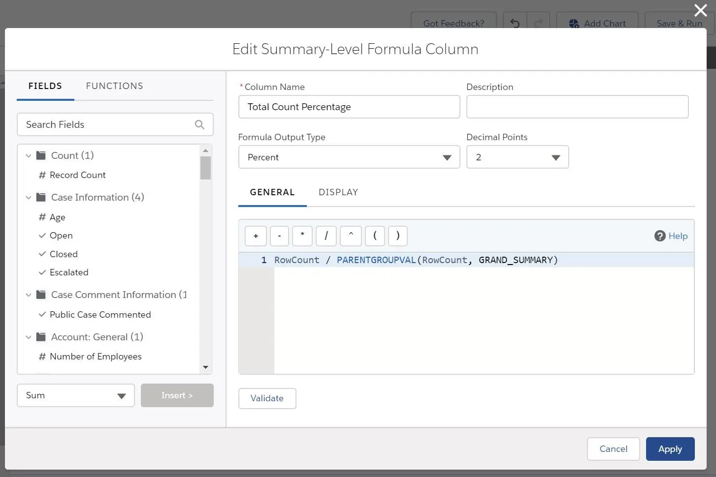This screenshot has height=477, width=716.
Task: Select the Closed field
Action: click(x=64, y=254)
